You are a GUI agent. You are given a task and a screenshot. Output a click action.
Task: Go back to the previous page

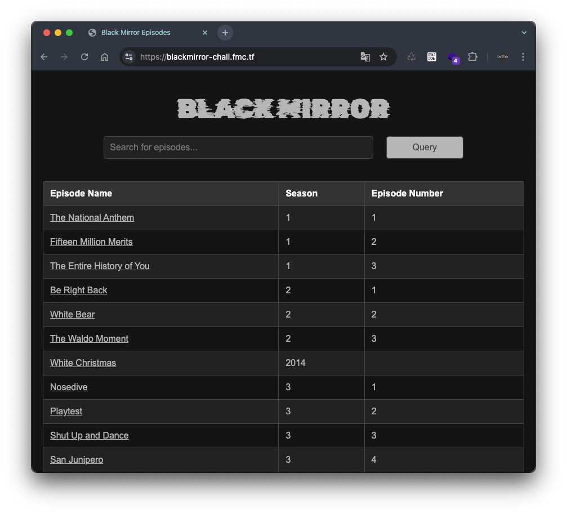[x=44, y=57]
